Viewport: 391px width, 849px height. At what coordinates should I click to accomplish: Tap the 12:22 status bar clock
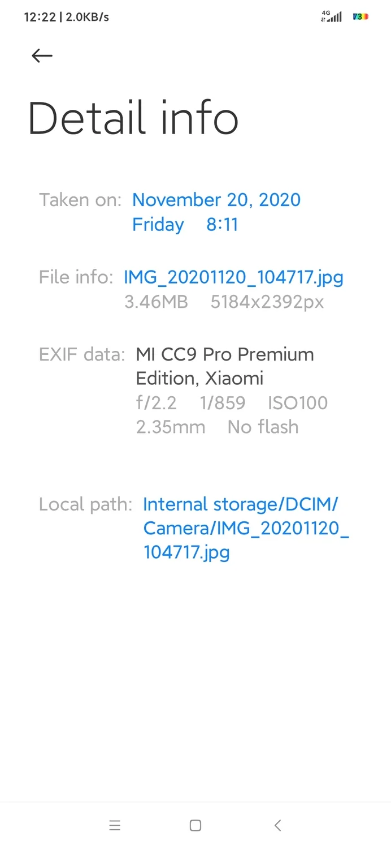(x=40, y=17)
